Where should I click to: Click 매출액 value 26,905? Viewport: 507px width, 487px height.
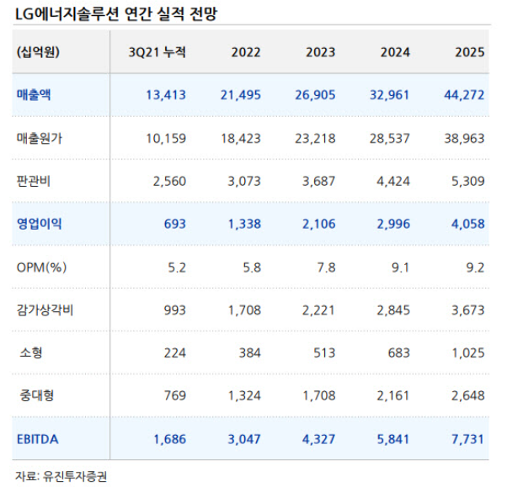pos(315,95)
